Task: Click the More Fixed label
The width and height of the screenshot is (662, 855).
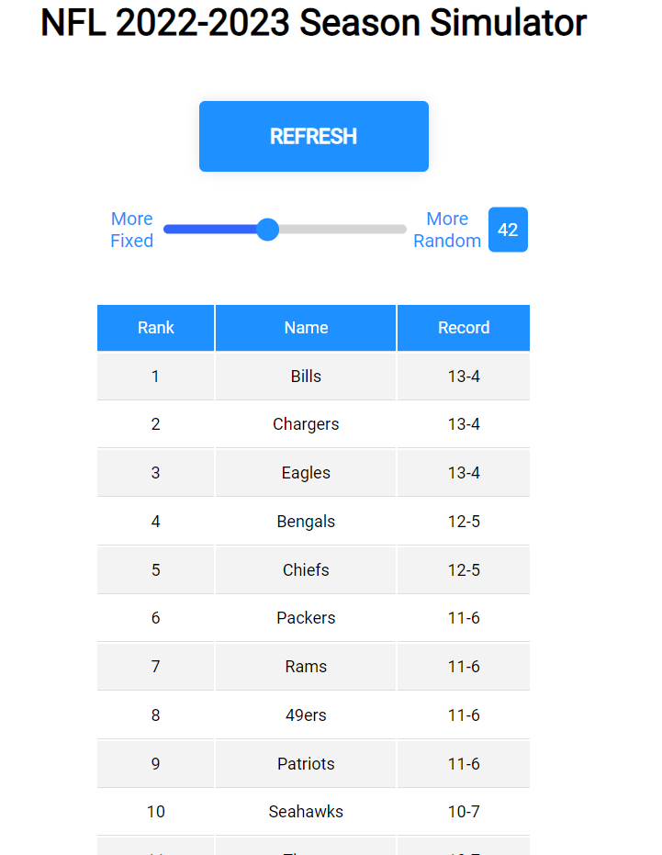Action: [x=132, y=230]
